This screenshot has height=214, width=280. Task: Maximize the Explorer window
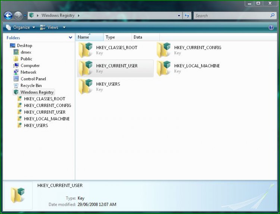pyautogui.click(x=258, y=3)
